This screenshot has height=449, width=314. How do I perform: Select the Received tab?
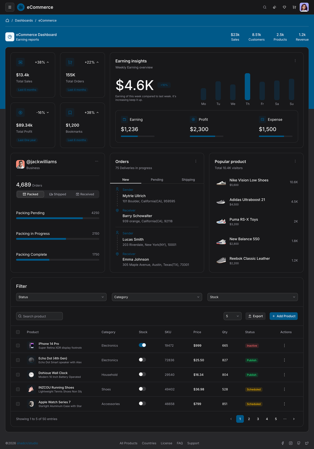(x=85, y=194)
